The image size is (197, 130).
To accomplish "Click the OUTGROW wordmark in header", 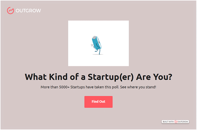I will click(28, 11).
